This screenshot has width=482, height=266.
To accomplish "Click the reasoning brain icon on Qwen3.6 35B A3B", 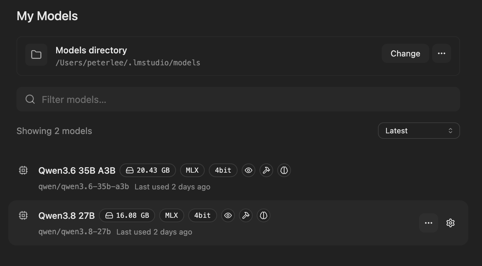I will coord(284,170).
